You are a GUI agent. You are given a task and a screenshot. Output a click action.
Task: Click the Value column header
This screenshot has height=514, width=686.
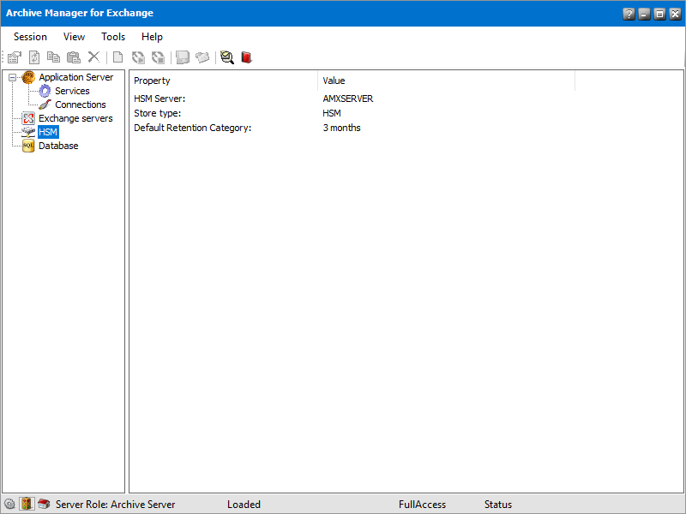446,81
